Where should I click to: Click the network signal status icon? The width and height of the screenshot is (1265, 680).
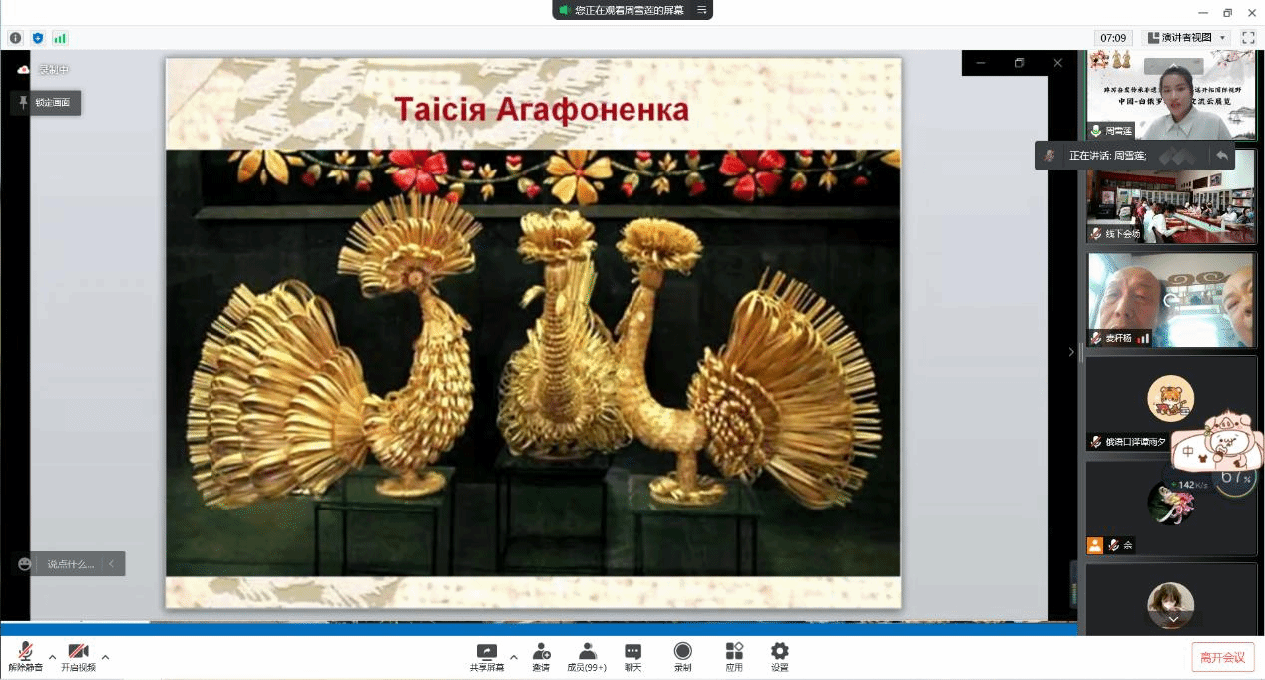60,38
